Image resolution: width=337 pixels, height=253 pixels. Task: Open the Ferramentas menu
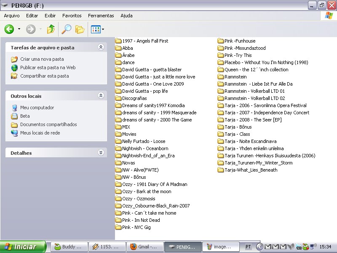(x=101, y=16)
